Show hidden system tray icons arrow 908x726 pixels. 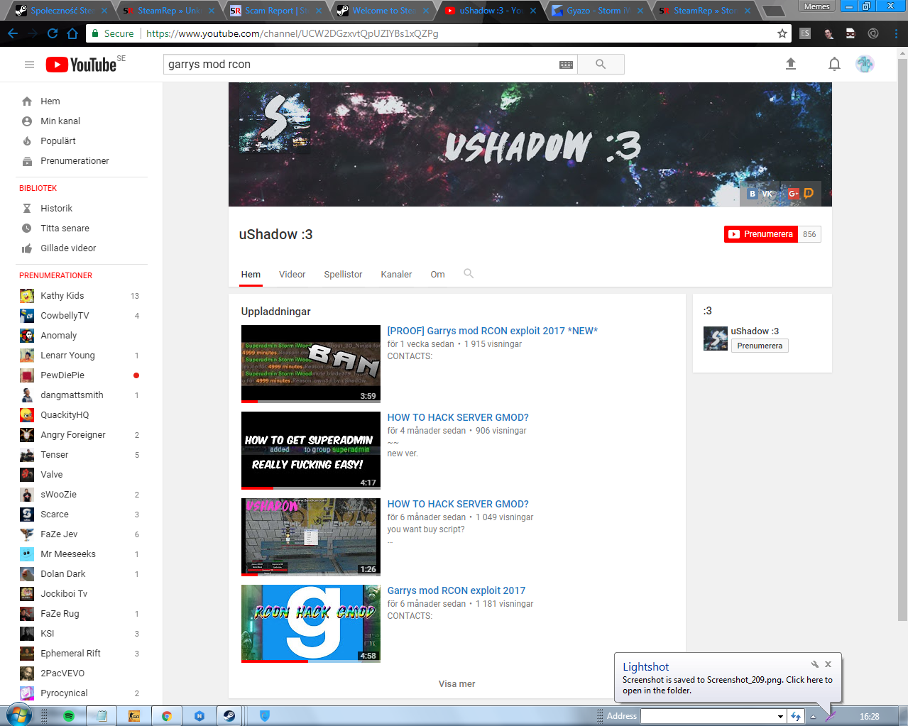click(813, 717)
